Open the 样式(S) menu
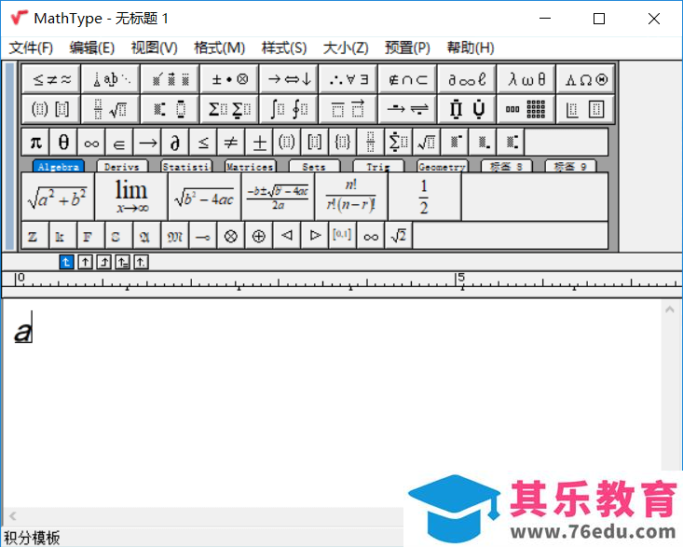683x547 pixels. [x=284, y=48]
